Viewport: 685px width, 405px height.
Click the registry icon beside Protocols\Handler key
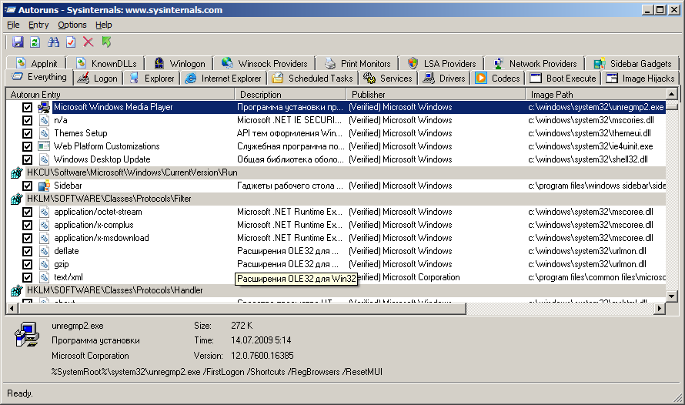point(17,290)
